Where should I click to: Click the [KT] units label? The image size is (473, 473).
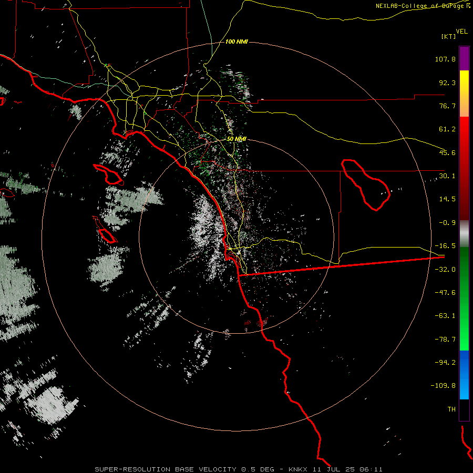pos(448,36)
